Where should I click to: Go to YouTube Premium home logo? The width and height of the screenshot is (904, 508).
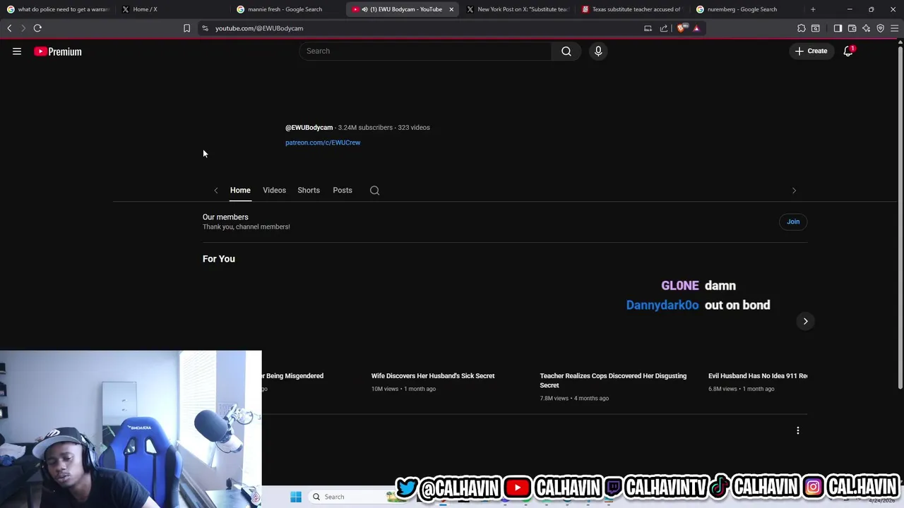(x=58, y=52)
